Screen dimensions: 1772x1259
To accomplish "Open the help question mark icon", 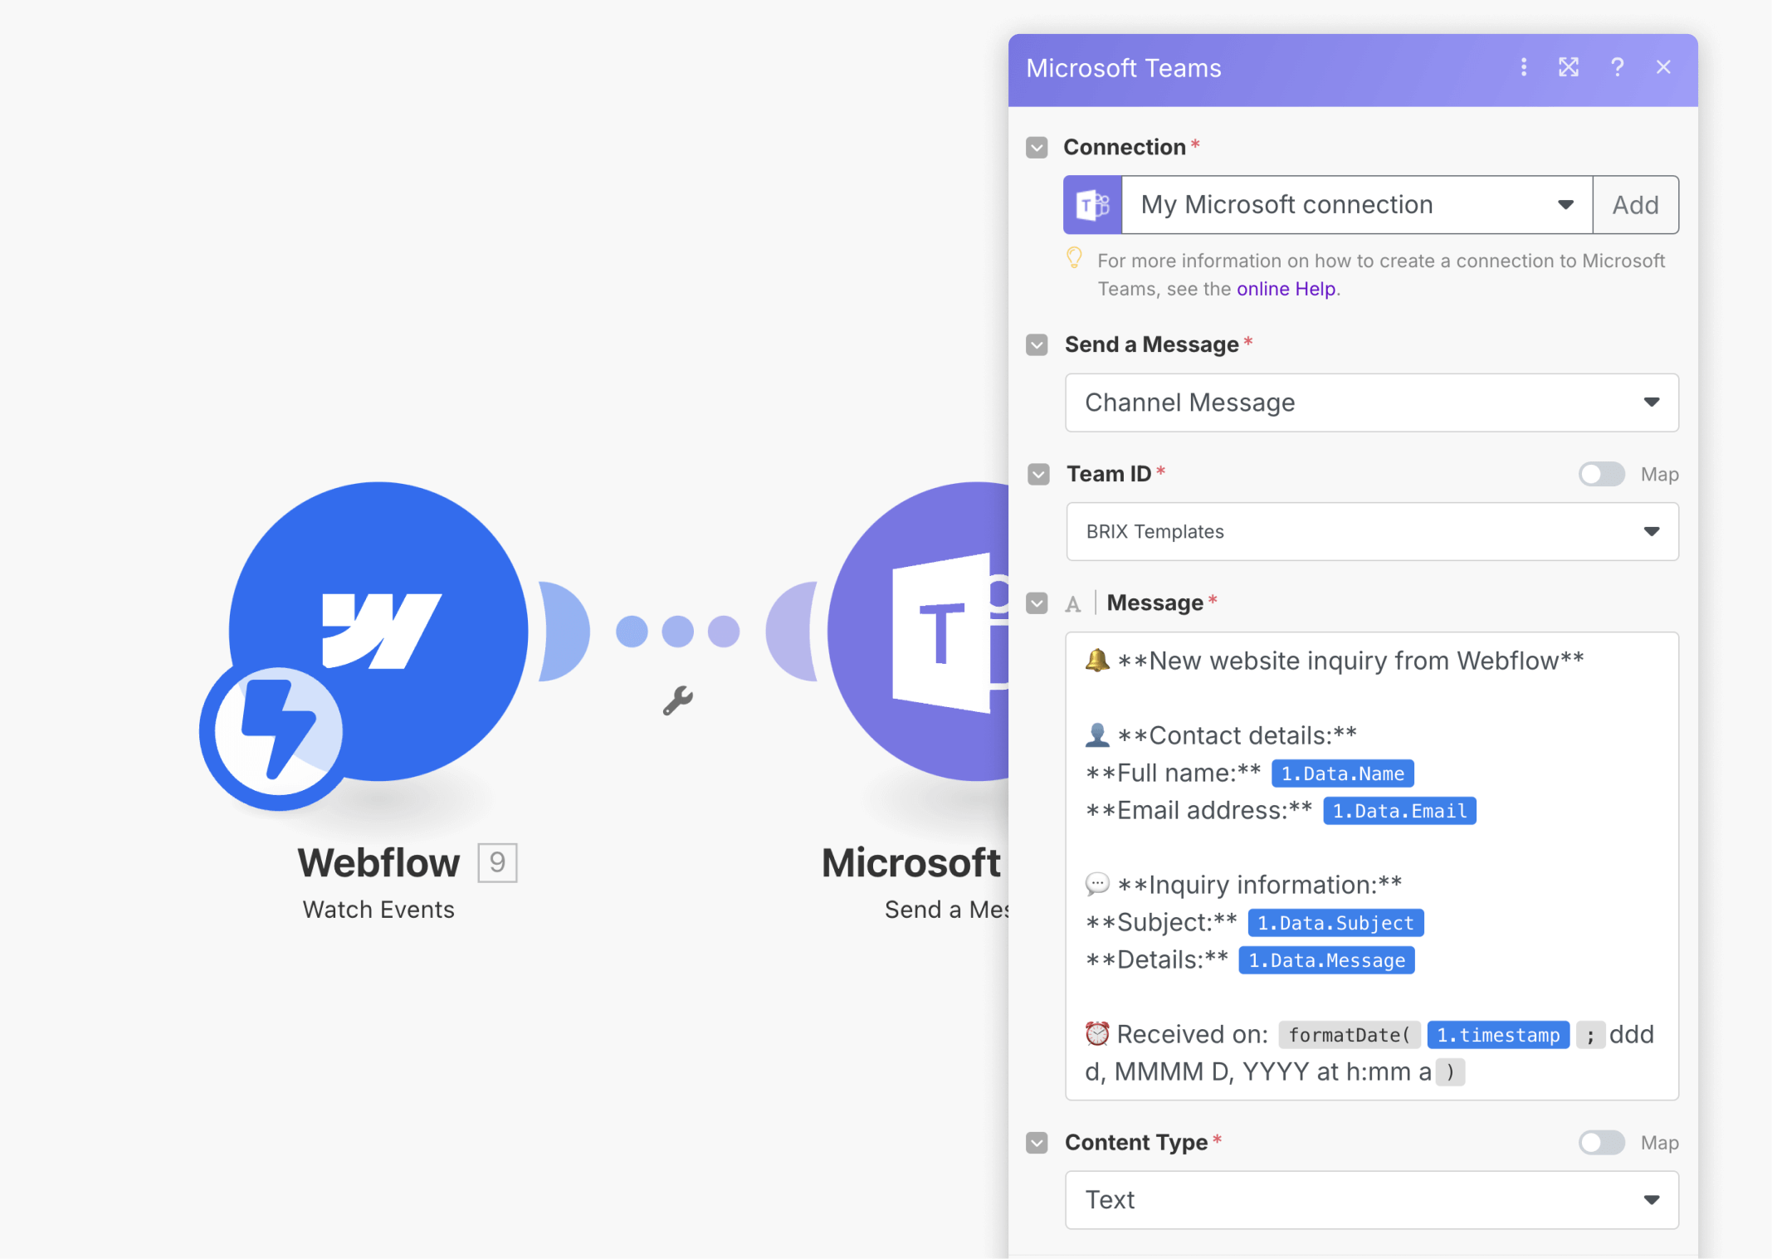I will (1617, 67).
